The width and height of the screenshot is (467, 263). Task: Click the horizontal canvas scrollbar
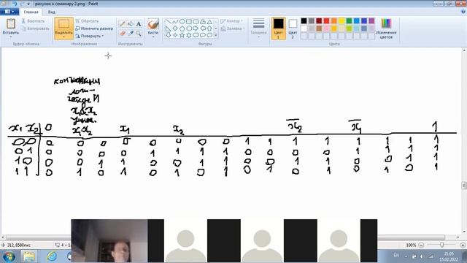411,237
